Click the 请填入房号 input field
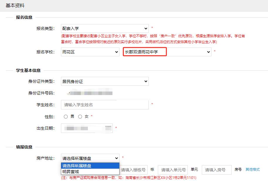Screen dimensions: 268x181 [216, 170]
